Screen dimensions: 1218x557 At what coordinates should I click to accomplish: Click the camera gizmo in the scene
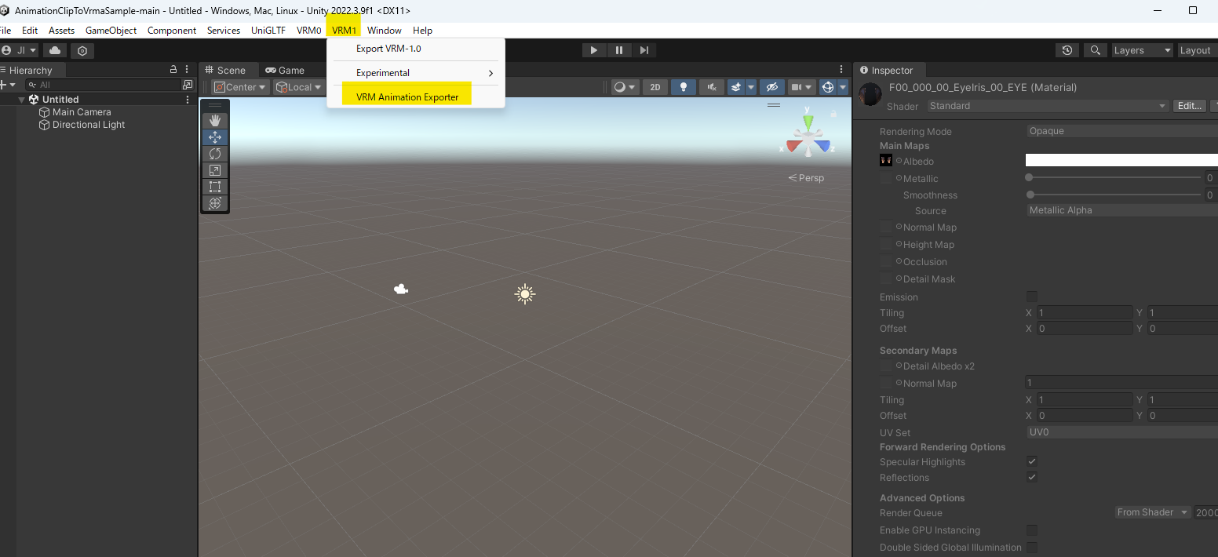[401, 289]
